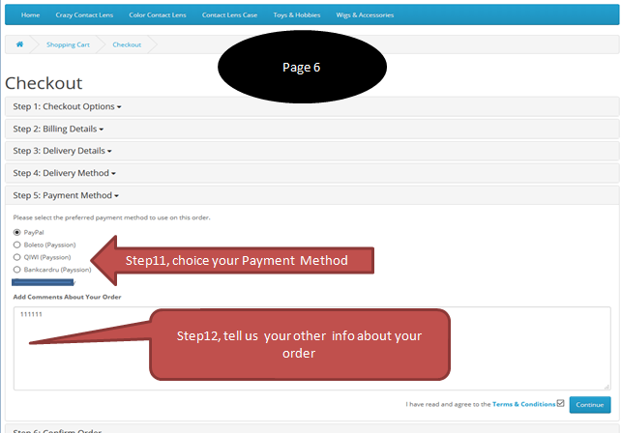This screenshot has width=621, height=433.
Task: Expand Step 3: Delivery Details
Action: 62,151
